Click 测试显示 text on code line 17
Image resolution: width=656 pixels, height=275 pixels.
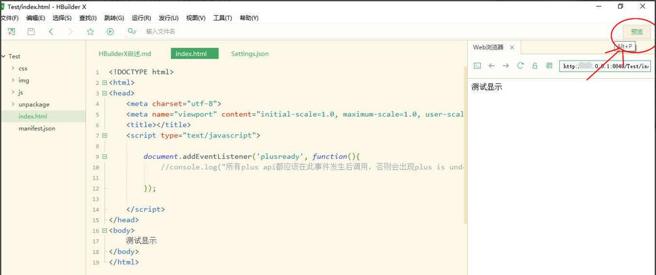(141, 240)
